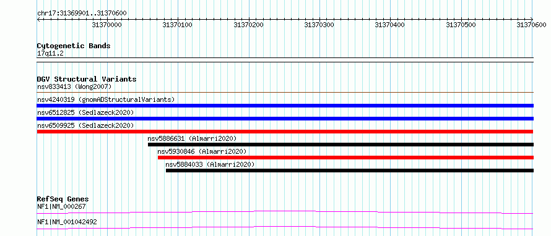This screenshot has height=236, width=551.
Task: Click the blue nsv6512825 variant bar
Action: pos(285,119)
